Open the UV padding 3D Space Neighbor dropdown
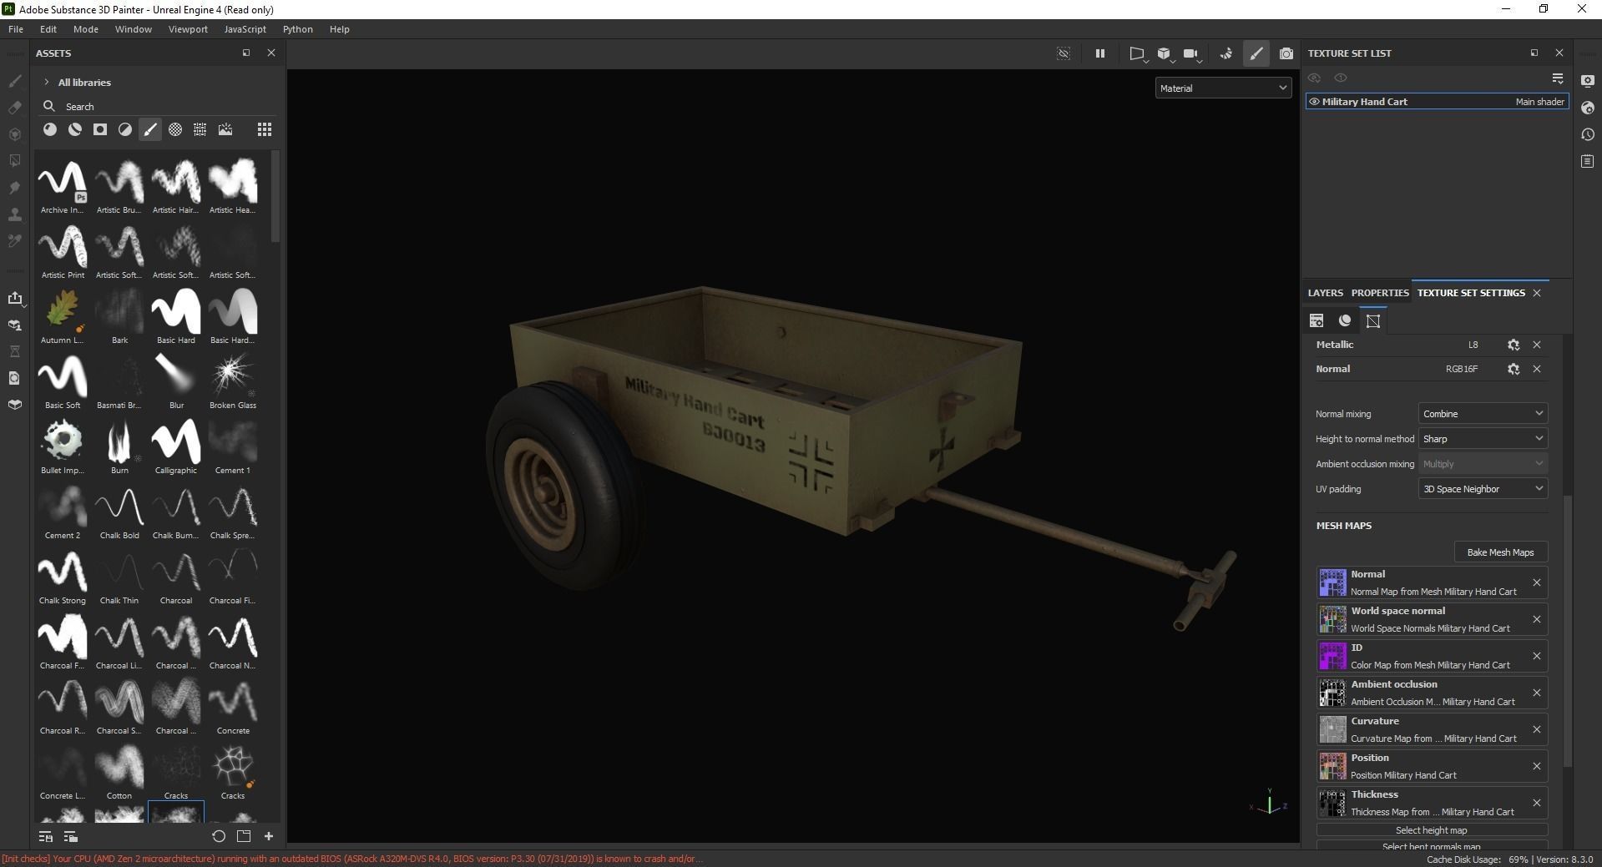 click(1482, 489)
